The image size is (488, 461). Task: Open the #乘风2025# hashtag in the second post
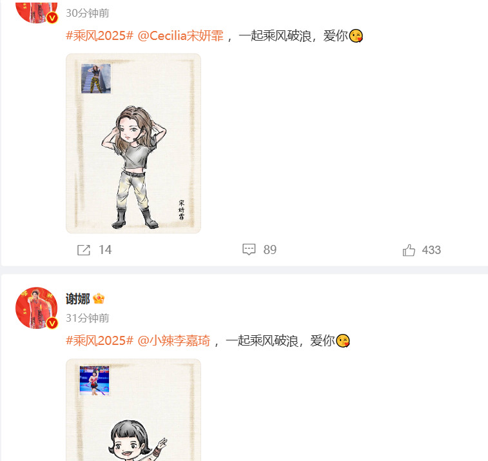[x=99, y=341]
